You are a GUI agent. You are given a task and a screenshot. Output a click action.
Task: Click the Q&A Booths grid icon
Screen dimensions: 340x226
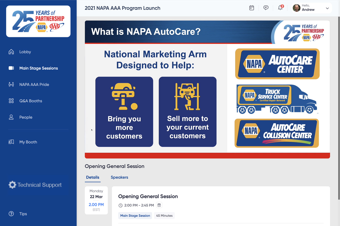pos(11,101)
